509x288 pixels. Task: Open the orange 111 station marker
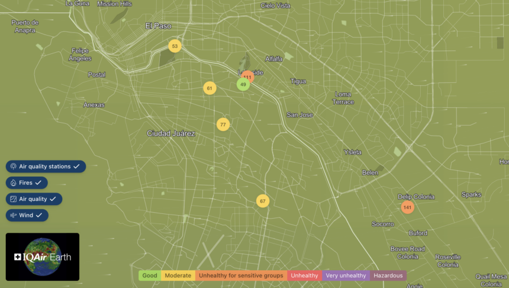tap(249, 76)
